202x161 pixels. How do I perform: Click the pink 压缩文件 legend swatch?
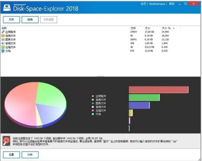93,110
